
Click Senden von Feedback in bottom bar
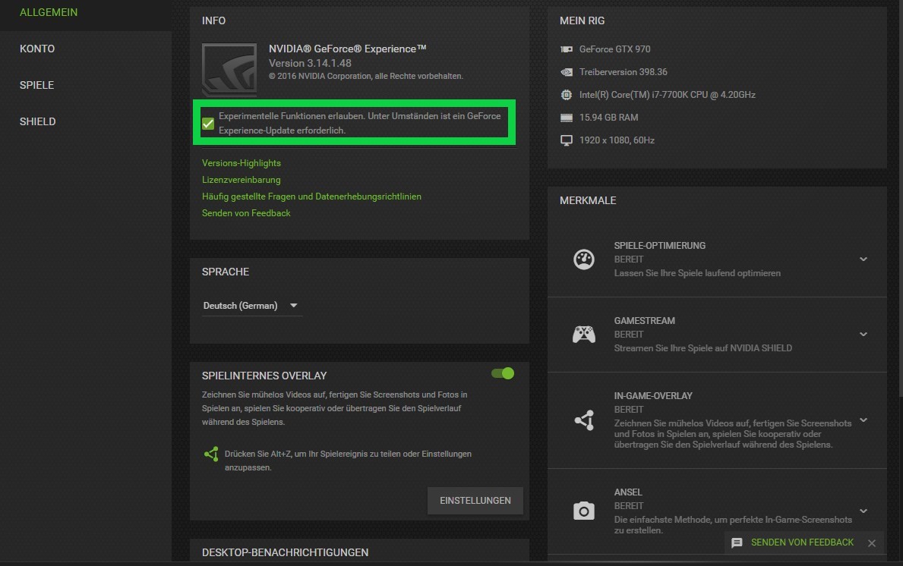[802, 542]
